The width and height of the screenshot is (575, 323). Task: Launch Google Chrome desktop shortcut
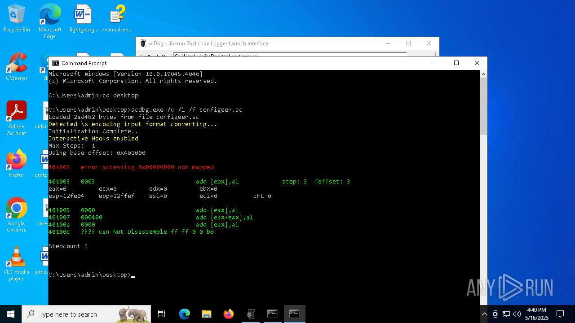pos(17,215)
